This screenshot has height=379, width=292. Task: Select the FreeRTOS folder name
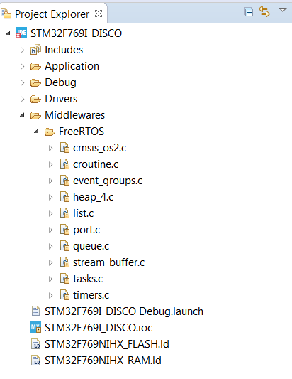(82, 132)
